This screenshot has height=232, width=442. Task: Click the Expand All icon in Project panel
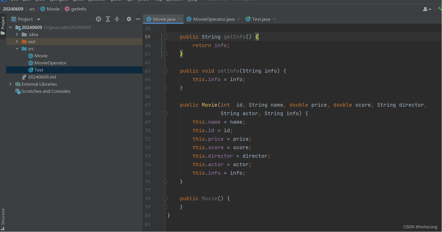108,19
